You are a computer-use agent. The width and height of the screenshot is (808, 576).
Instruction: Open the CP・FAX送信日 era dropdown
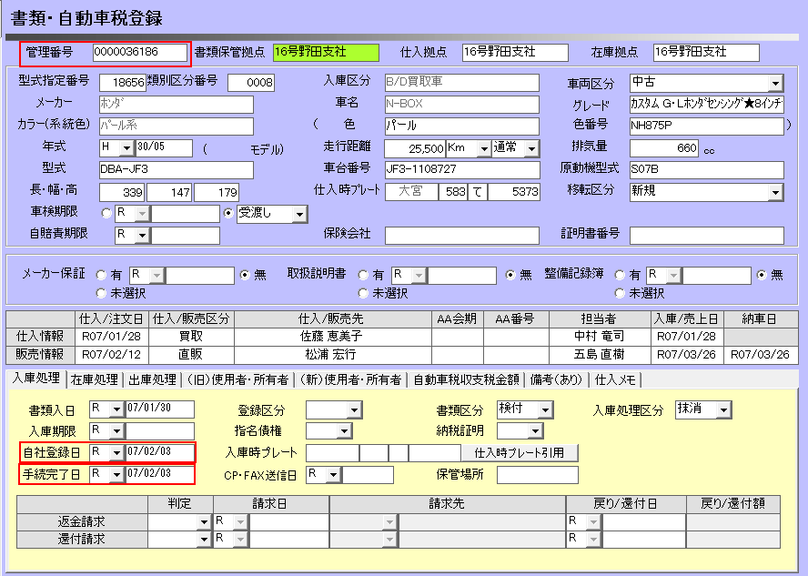334,475
